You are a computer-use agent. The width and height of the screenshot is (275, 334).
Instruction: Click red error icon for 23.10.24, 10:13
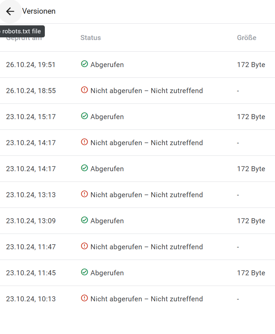tap(85, 298)
